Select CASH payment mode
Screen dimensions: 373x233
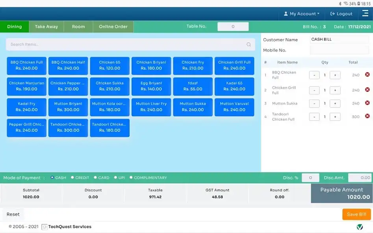pos(52,178)
